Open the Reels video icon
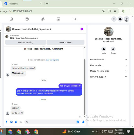This screenshot has width=134, height=135. 27,19
